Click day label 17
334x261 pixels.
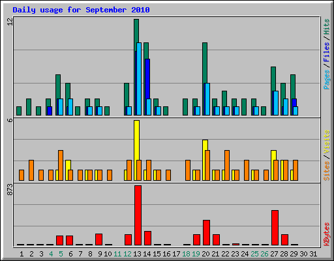(x=176, y=254)
